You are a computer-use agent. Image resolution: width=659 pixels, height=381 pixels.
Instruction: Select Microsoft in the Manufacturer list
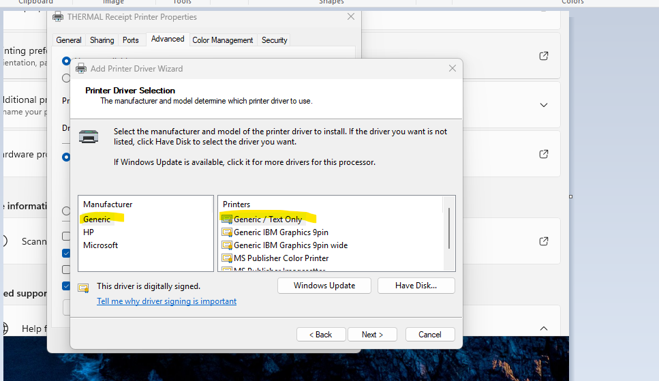tap(100, 245)
